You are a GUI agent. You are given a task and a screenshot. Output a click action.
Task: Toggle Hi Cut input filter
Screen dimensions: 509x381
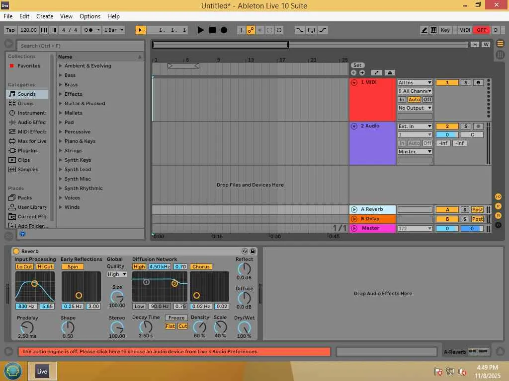point(45,266)
